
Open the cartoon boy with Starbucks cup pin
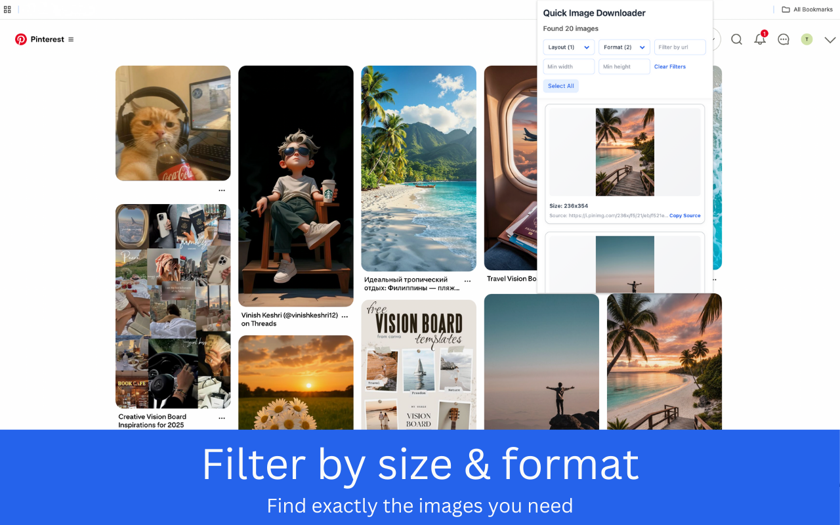coord(296,186)
